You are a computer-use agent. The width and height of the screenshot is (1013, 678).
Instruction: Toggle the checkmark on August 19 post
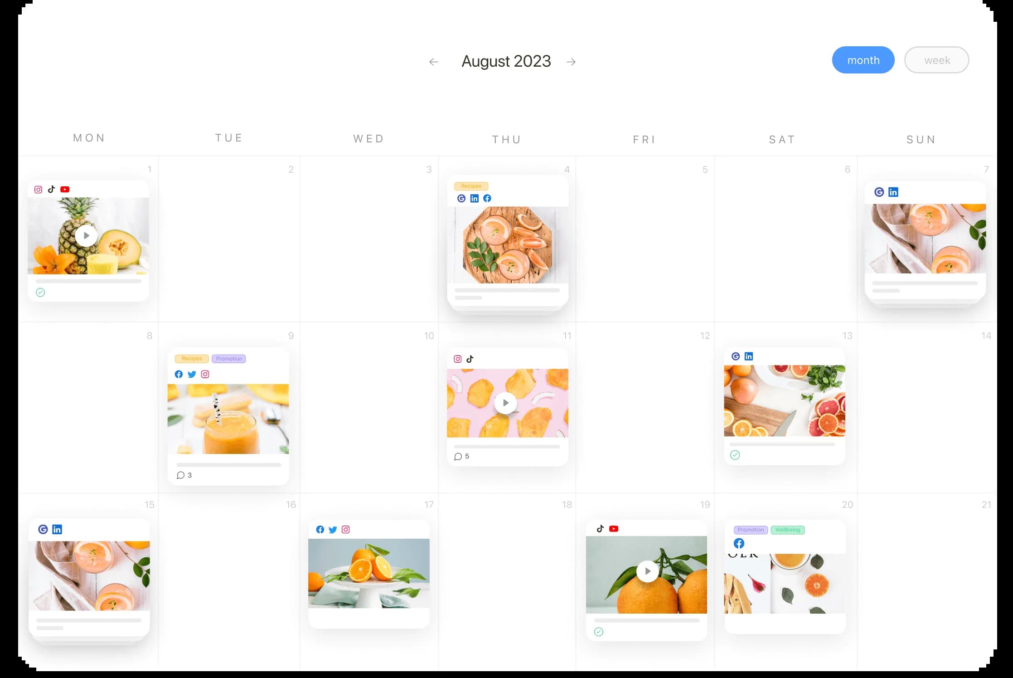(x=599, y=632)
